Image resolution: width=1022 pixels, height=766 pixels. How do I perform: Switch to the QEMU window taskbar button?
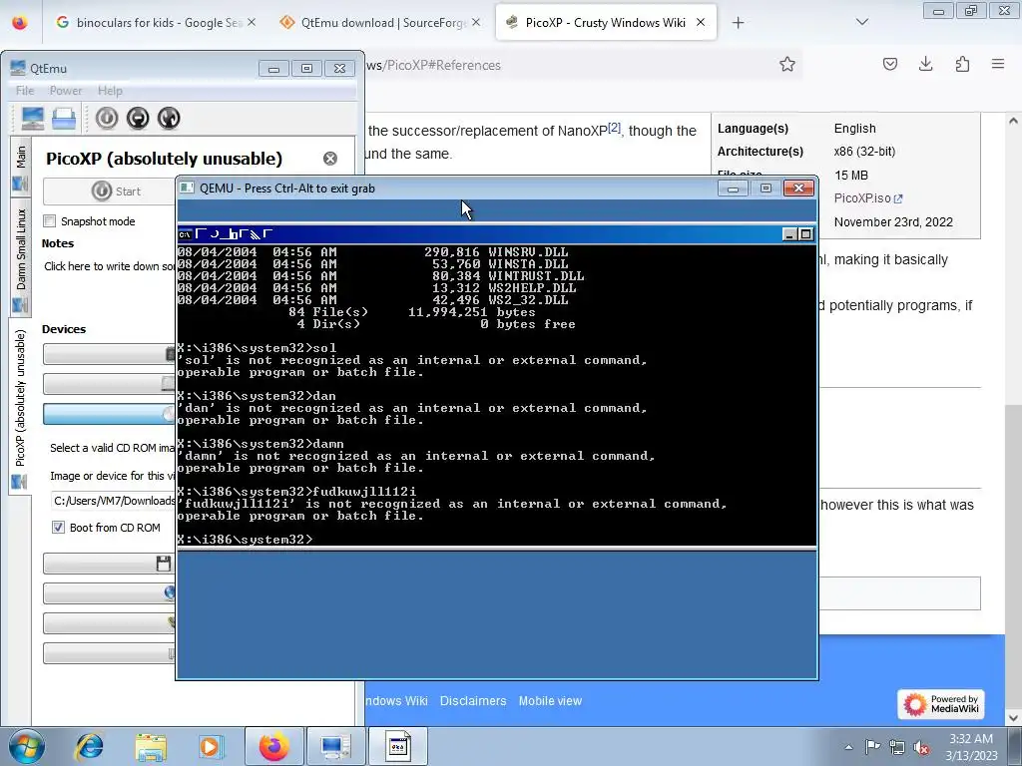397,746
